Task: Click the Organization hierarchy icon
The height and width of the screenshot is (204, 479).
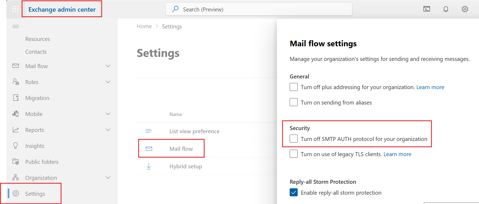Action: click(16, 177)
